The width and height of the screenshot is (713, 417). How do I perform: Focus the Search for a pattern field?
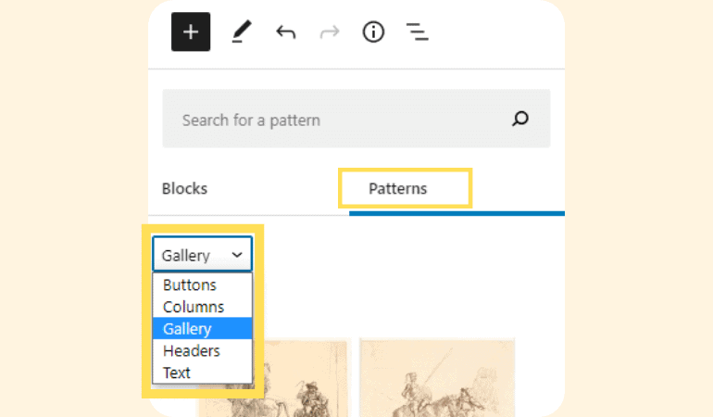pos(356,119)
